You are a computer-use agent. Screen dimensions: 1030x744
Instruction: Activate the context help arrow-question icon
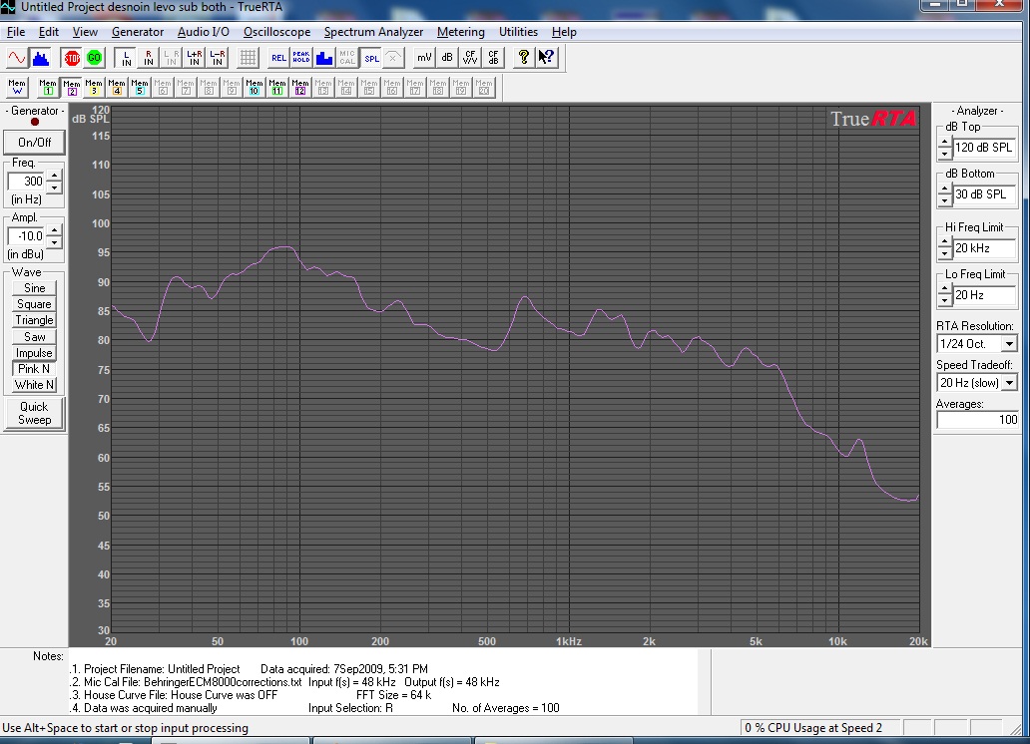pos(547,58)
